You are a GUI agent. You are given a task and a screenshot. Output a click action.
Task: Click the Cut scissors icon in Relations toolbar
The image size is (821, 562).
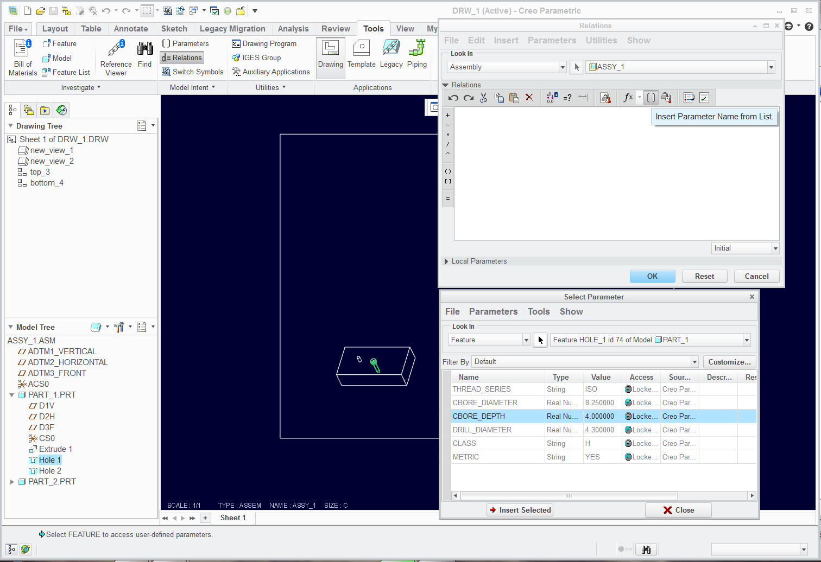483,98
